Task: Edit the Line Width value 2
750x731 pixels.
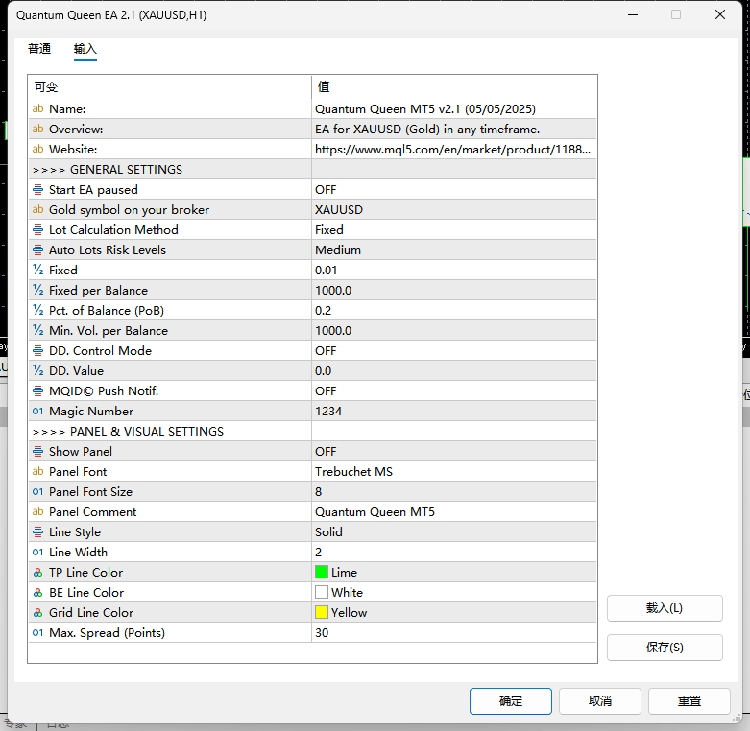Action: 454,553
